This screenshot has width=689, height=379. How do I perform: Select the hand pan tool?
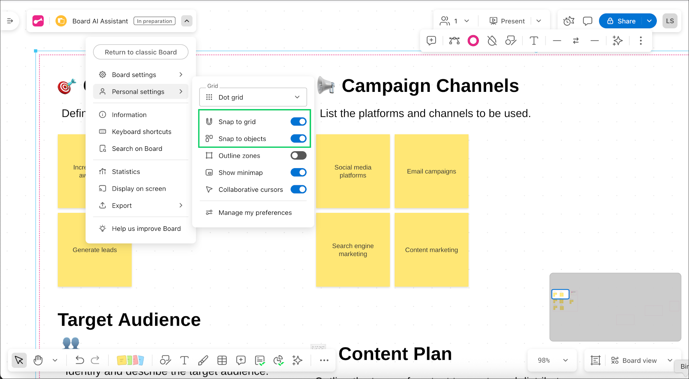coord(38,360)
